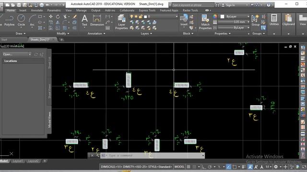
Task: Toggle lineweight display in status bar
Action: [244, 167]
